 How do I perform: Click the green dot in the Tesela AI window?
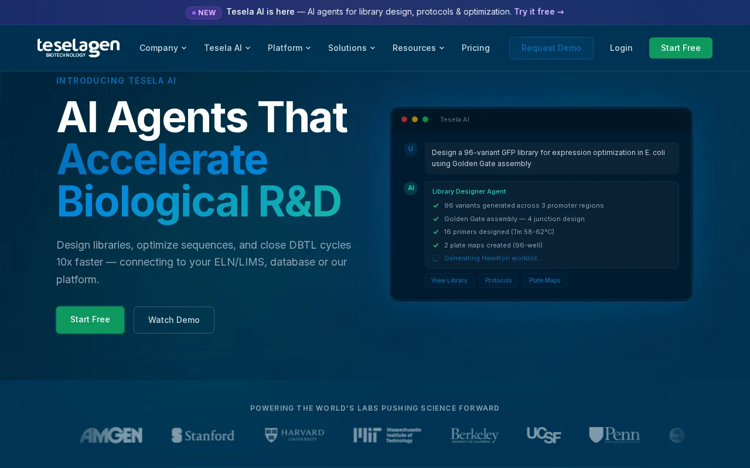pos(425,119)
